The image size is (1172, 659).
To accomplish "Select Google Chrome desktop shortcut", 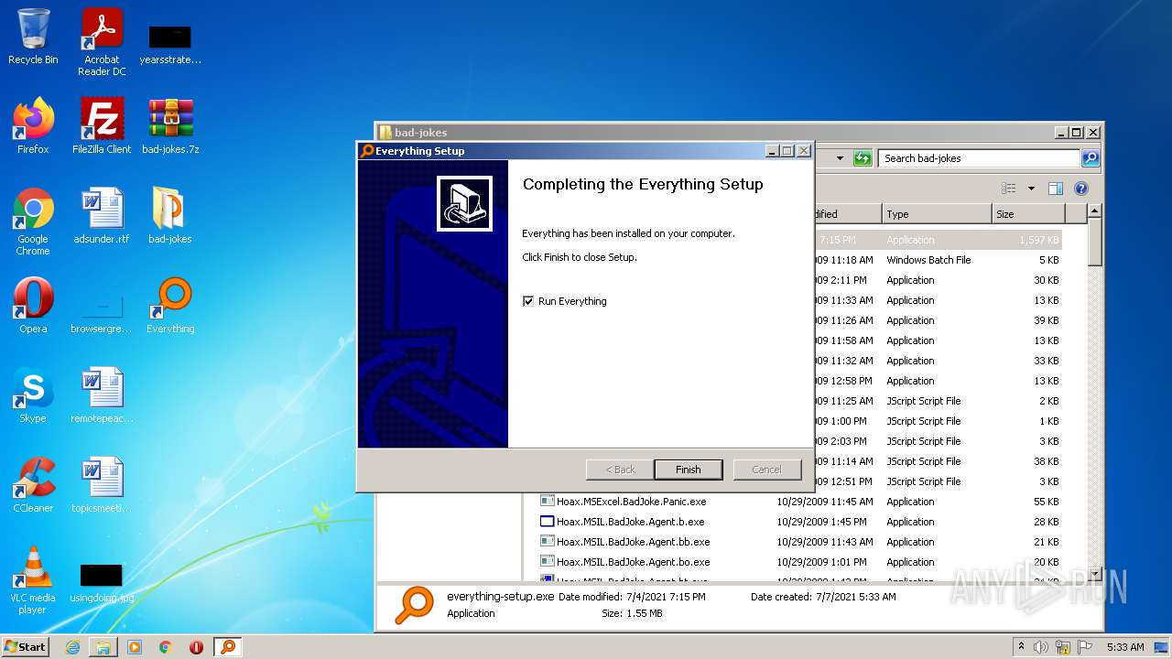I will click(x=33, y=221).
